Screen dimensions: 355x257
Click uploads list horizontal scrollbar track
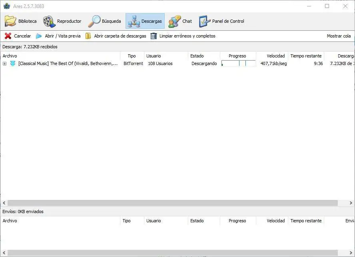coord(173,253)
